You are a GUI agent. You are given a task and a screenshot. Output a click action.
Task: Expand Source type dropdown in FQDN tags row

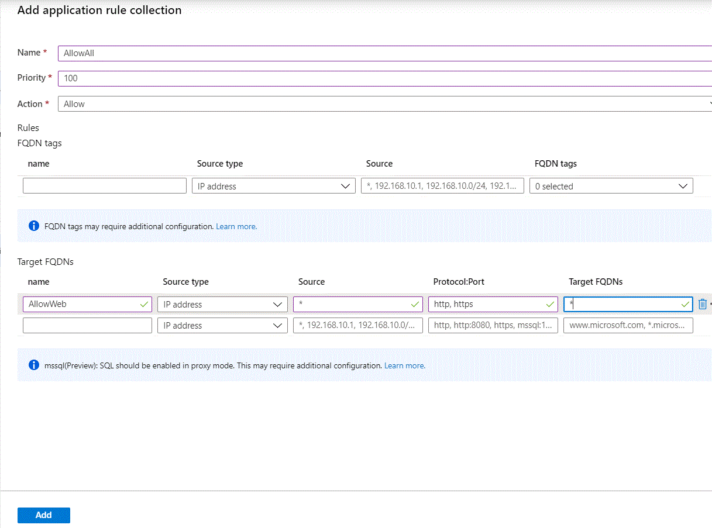point(273,186)
